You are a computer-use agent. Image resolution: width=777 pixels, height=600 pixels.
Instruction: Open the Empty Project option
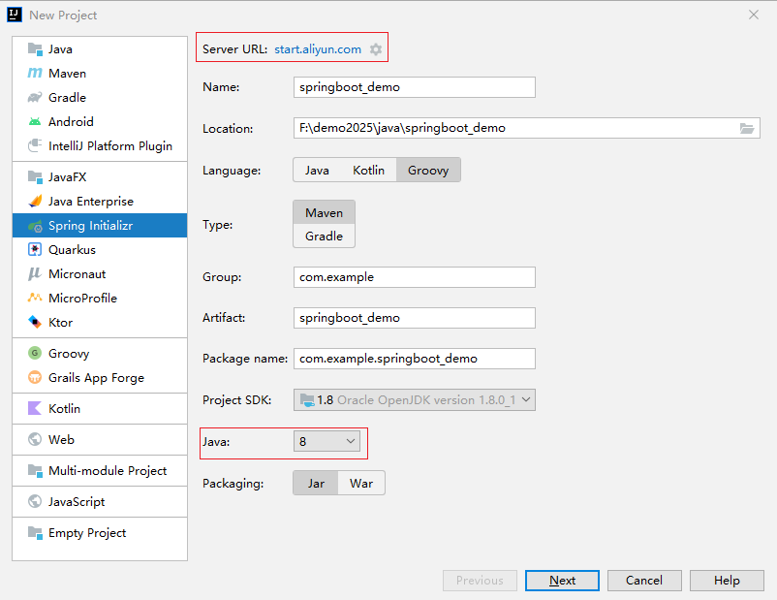(x=100, y=533)
